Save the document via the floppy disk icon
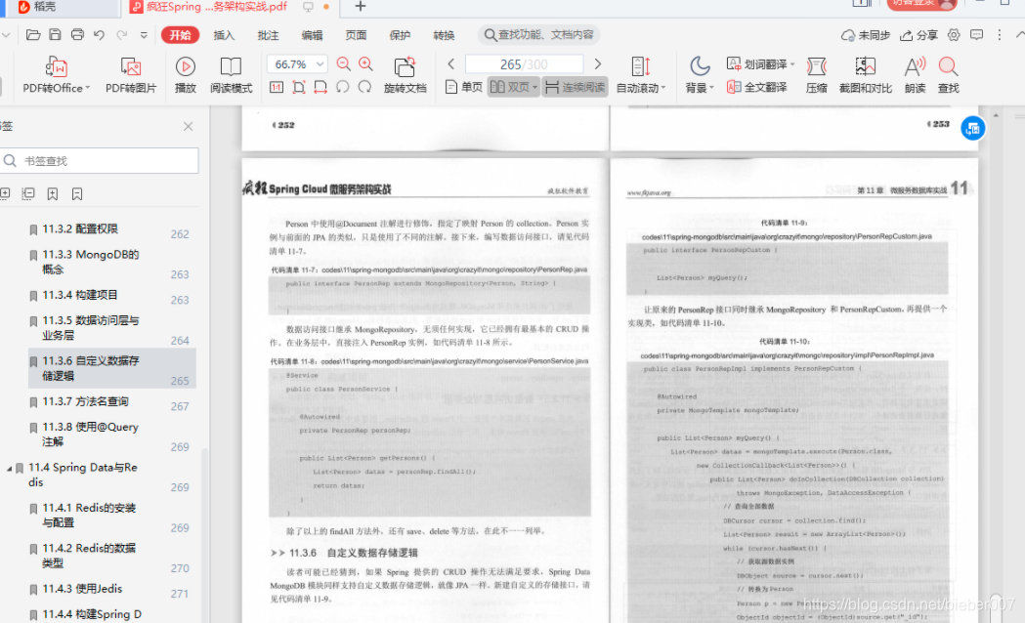The width and height of the screenshot is (1025, 623). tap(55, 35)
